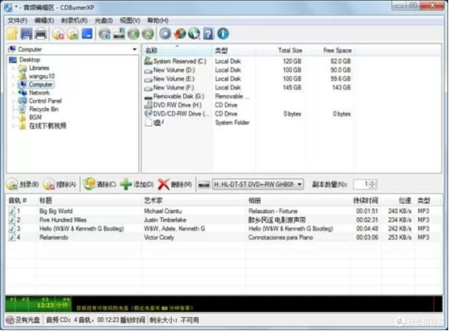Click the DVD RW Drive (H:) disc icon
This screenshot has width=449, height=331.
tap(148, 105)
